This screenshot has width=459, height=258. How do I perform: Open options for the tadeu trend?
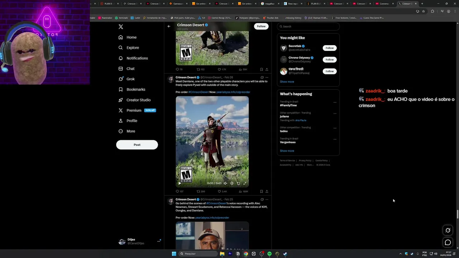pyautogui.click(x=335, y=128)
